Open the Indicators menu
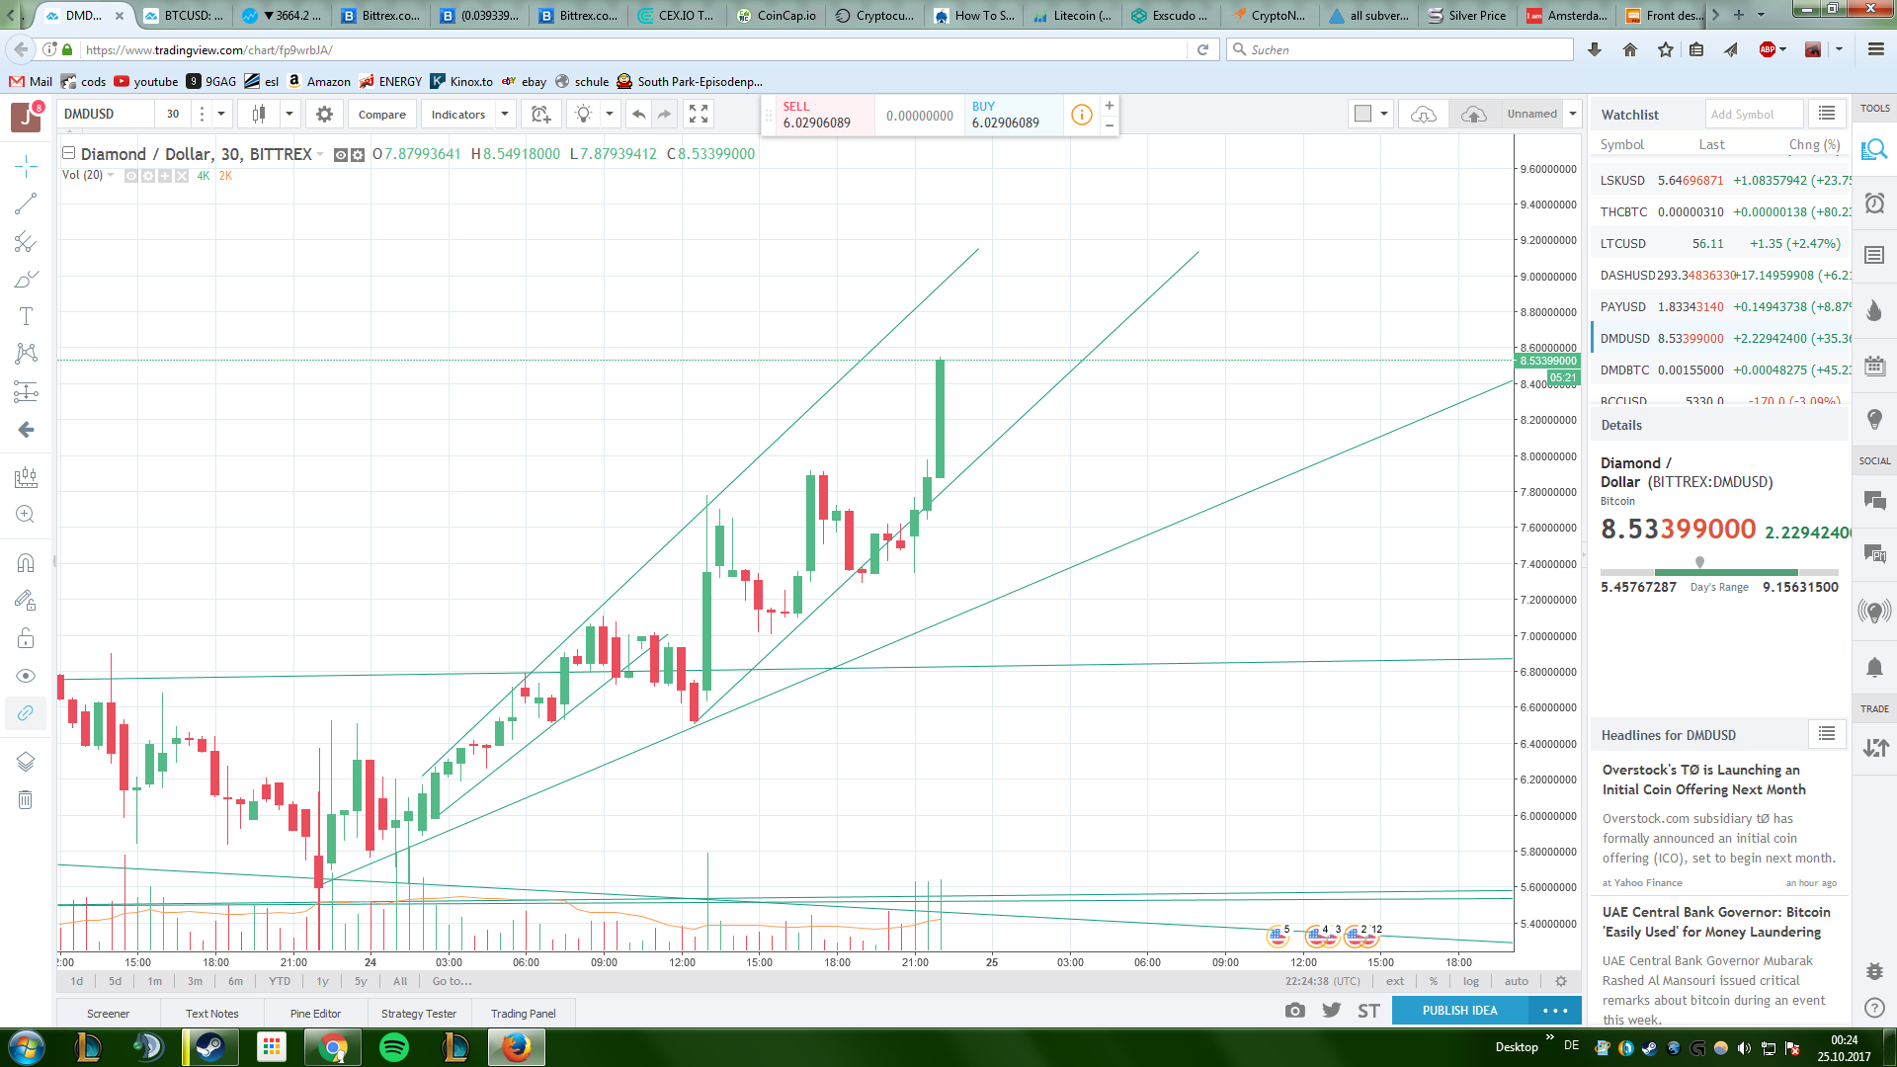The height and width of the screenshot is (1067, 1897). (458, 115)
